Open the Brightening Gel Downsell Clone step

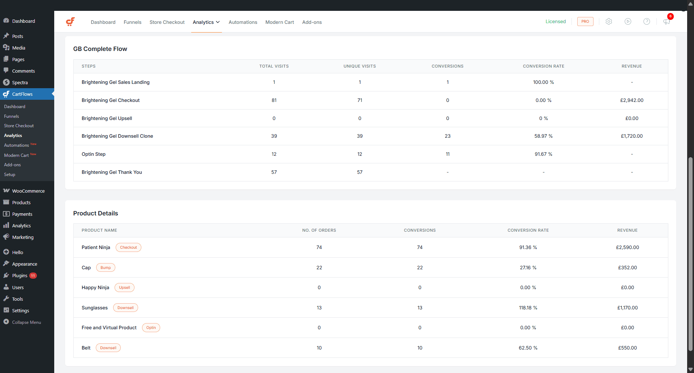coord(117,136)
